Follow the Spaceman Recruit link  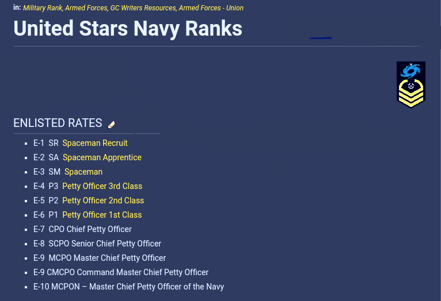(95, 143)
